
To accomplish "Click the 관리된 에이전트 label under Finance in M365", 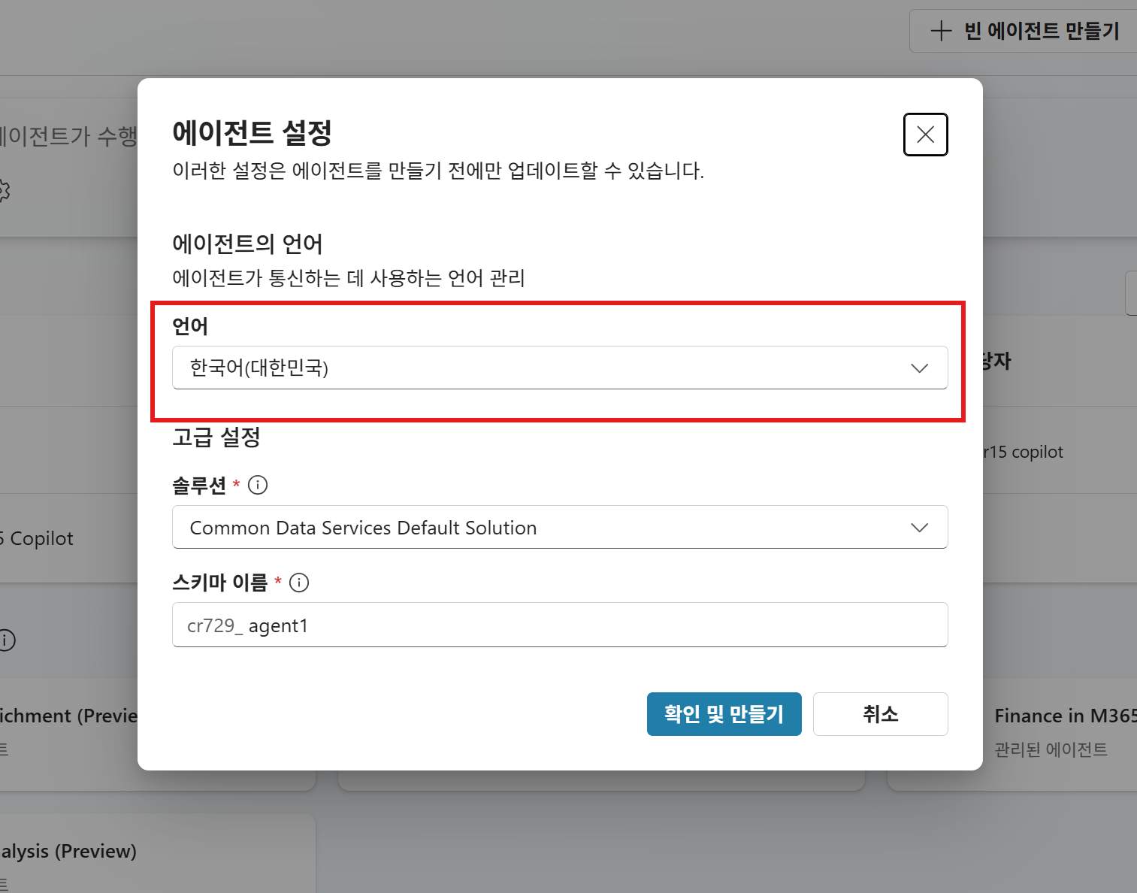I will click(x=1051, y=749).
